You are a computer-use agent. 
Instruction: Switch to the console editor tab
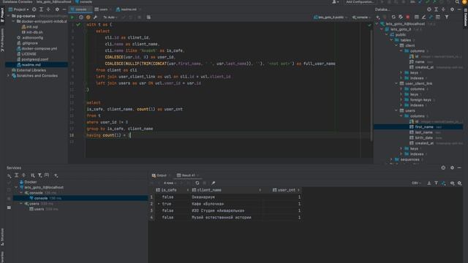point(80,9)
